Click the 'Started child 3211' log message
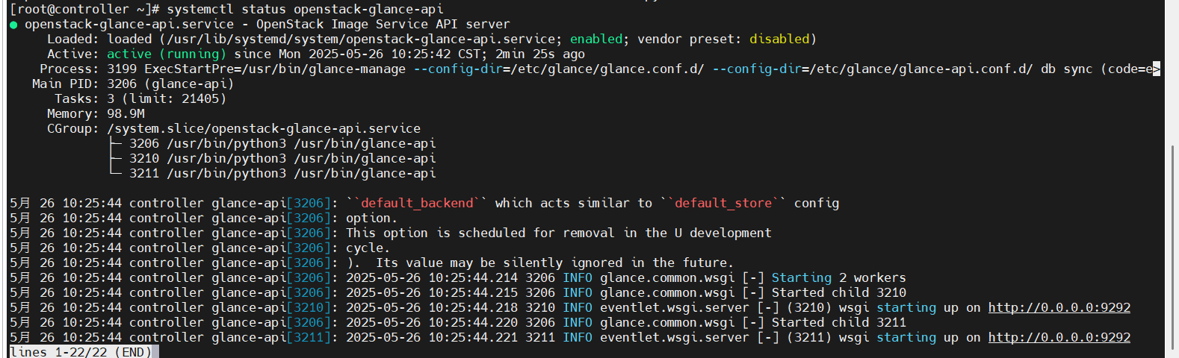Viewport: 1179px width, 358px height. pyautogui.click(x=839, y=322)
